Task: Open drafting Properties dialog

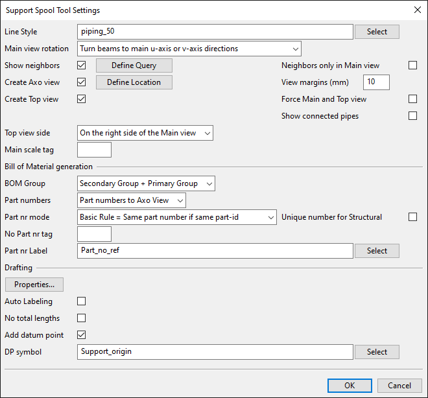Action: [x=34, y=285]
